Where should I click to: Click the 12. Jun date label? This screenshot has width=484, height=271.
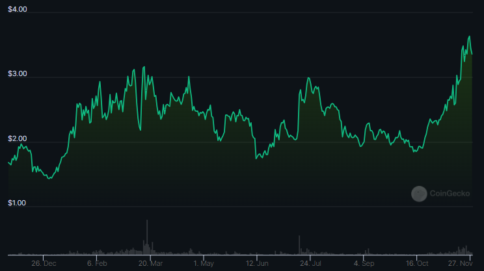(257, 263)
